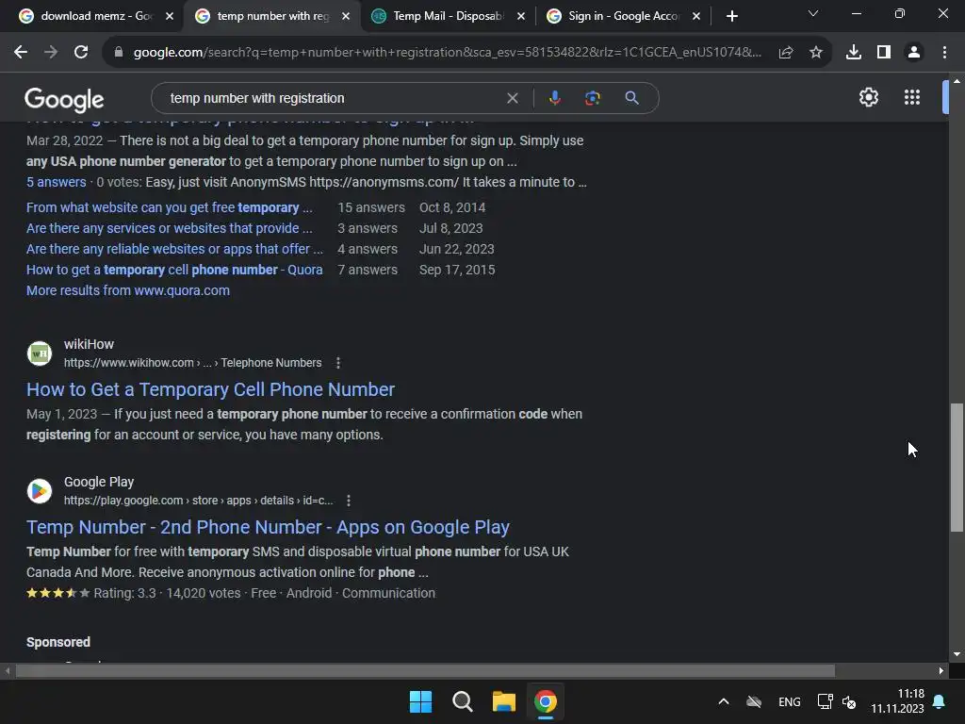
Task: Open Chrome three-dot menu
Action: pos(944,53)
